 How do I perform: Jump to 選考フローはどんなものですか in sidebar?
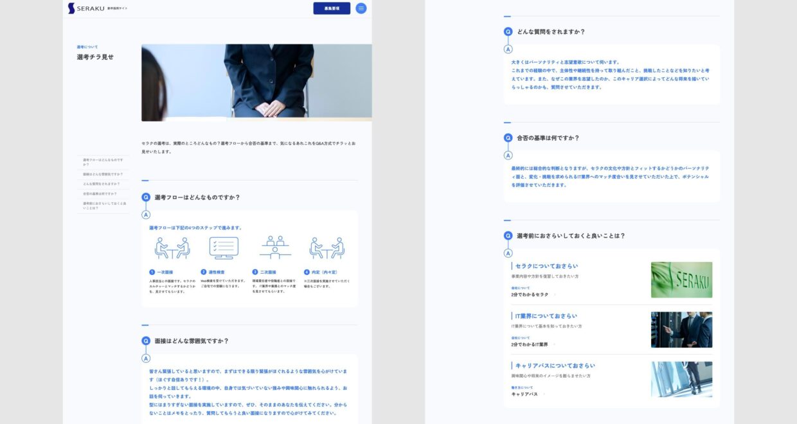pos(103,162)
